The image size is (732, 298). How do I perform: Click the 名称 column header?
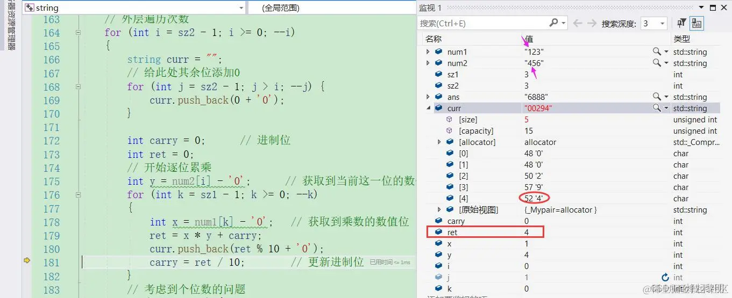click(433, 39)
